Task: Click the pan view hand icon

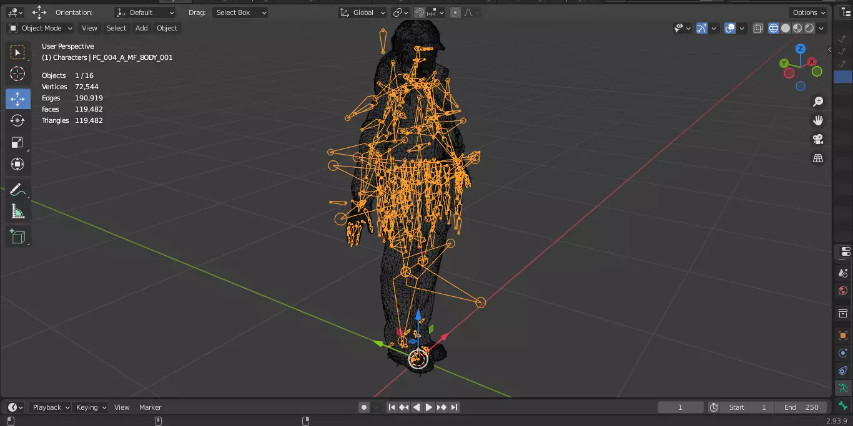Action: tap(818, 120)
